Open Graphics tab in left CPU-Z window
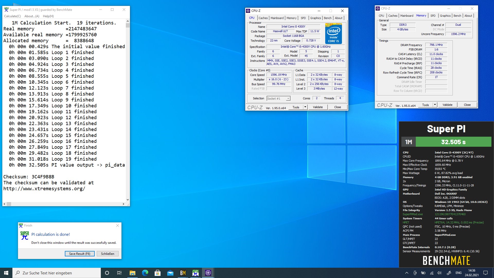This screenshot has height=278, width=494. 315,18
